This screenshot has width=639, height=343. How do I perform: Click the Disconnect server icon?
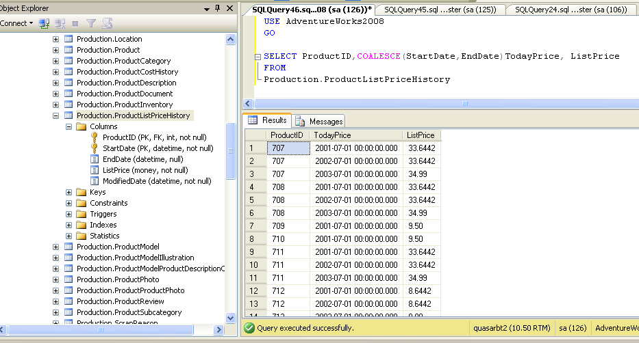click(60, 23)
